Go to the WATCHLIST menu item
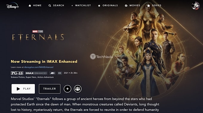This screenshot has width=203, height=113. click(x=83, y=5)
